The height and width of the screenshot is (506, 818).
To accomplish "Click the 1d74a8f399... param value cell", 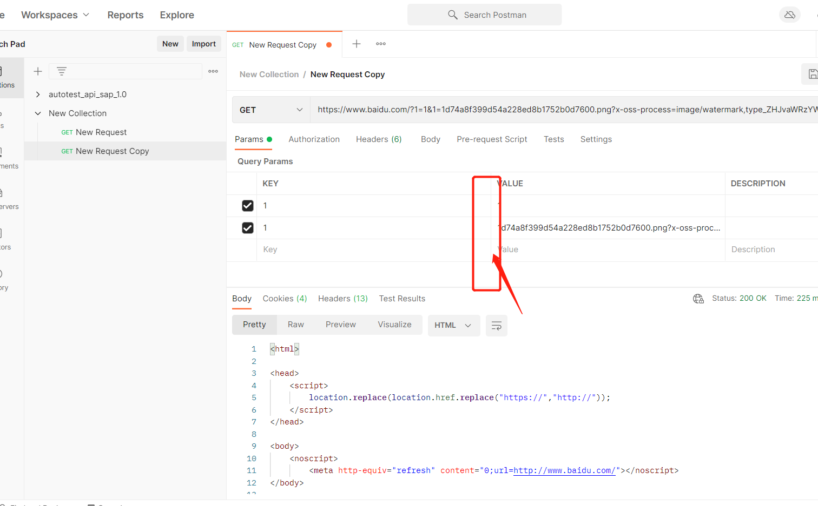I will click(x=608, y=228).
